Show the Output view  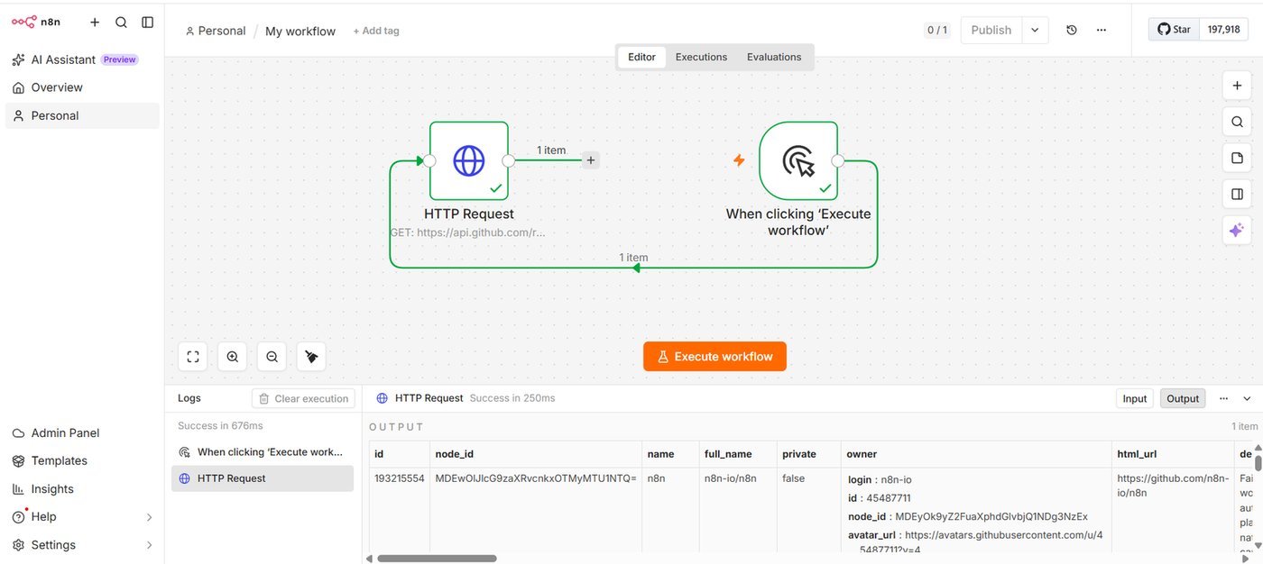1183,398
